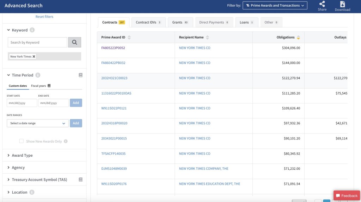Click the Reset filters link
Screen dimensions: 361x202
tap(44, 17)
